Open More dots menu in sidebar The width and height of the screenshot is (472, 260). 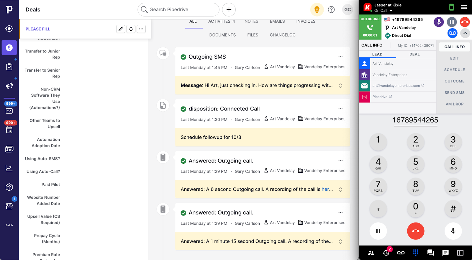click(9, 225)
